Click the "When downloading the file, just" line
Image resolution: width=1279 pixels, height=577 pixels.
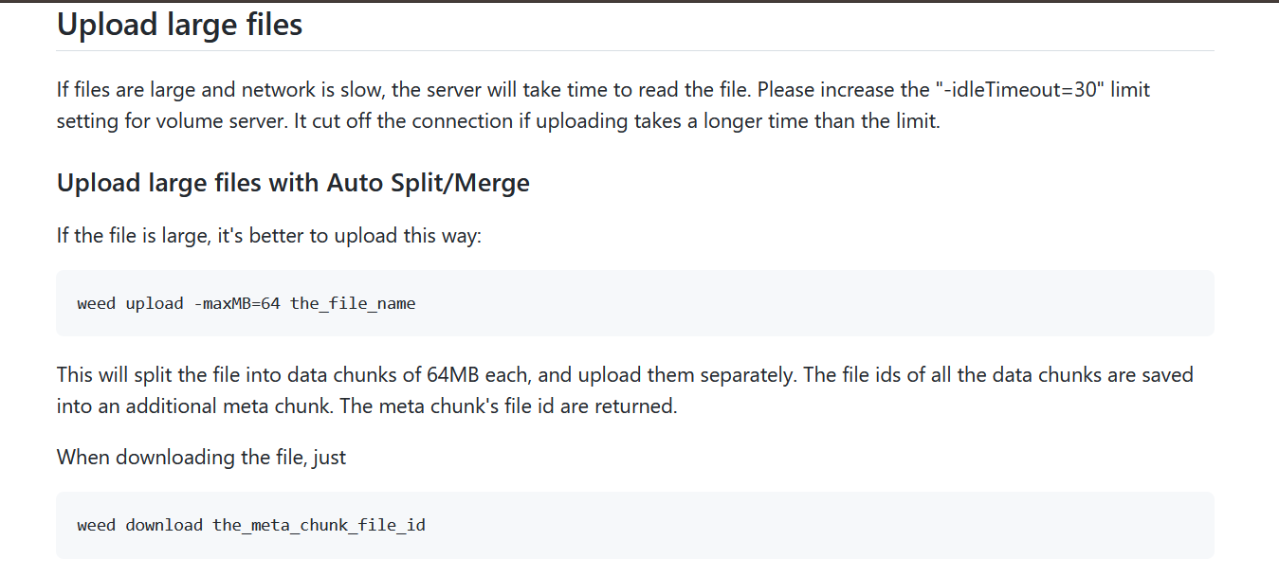point(201,458)
